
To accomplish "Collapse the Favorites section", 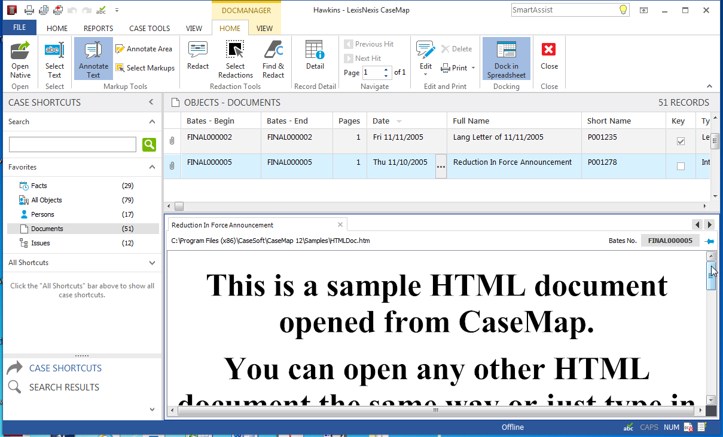I will click(x=152, y=167).
